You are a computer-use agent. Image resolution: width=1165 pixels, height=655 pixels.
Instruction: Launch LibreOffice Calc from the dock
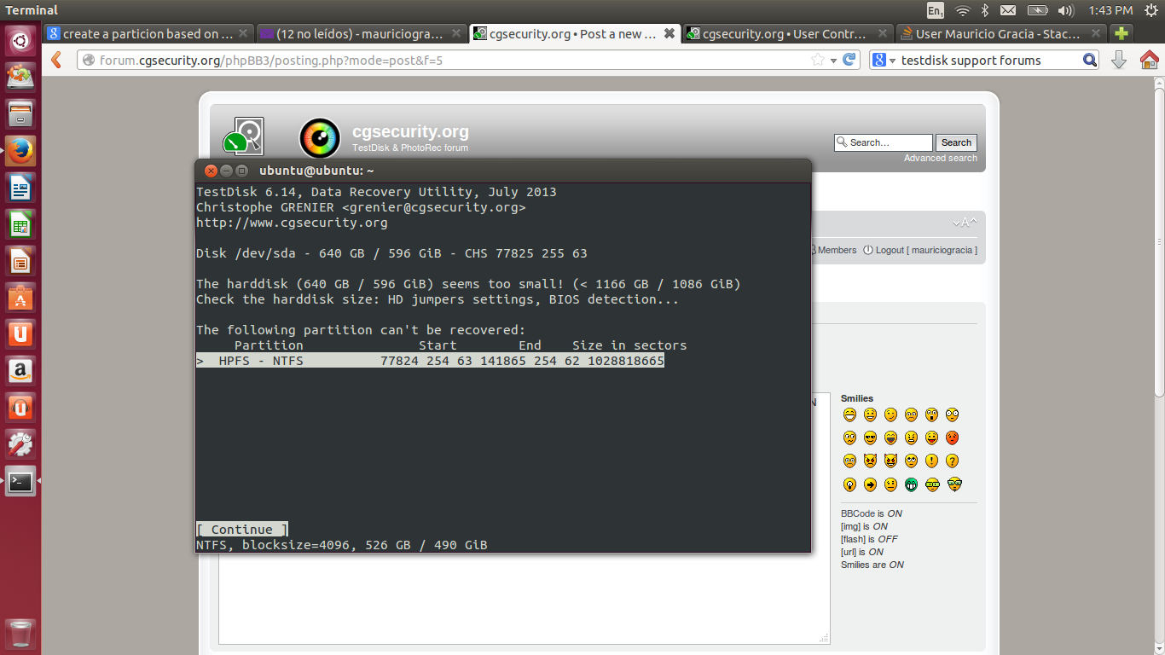click(20, 224)
